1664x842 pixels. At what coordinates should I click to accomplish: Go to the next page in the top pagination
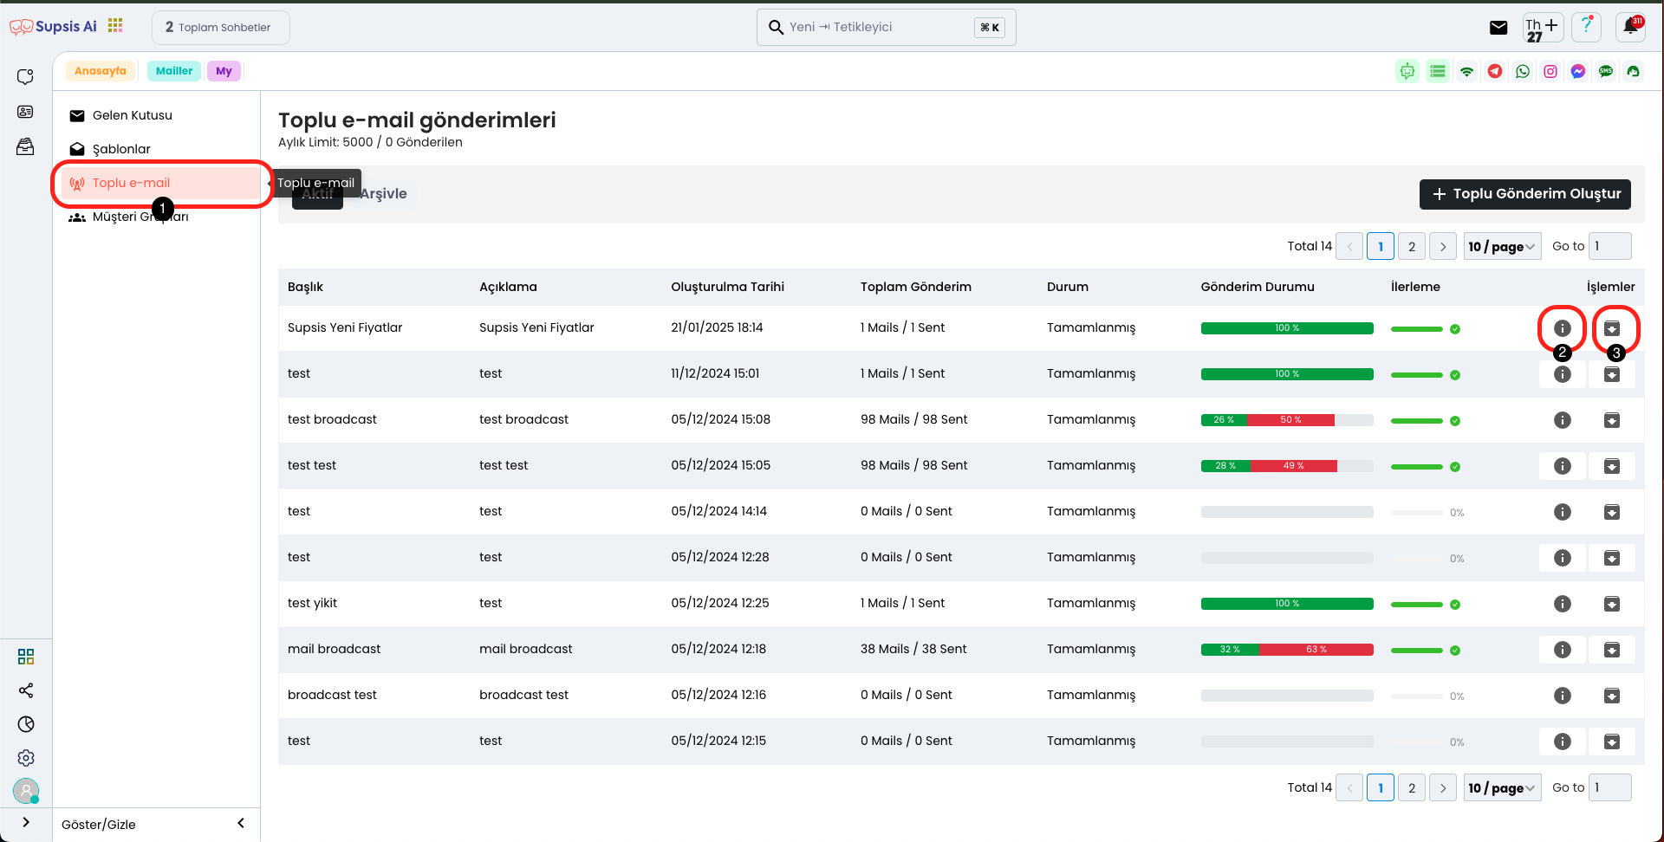click(x=1443, y=247)
